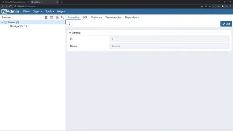Click the Filtered Rows icon
Viewport: 233px width, 131px height.
tap(57, 17)
